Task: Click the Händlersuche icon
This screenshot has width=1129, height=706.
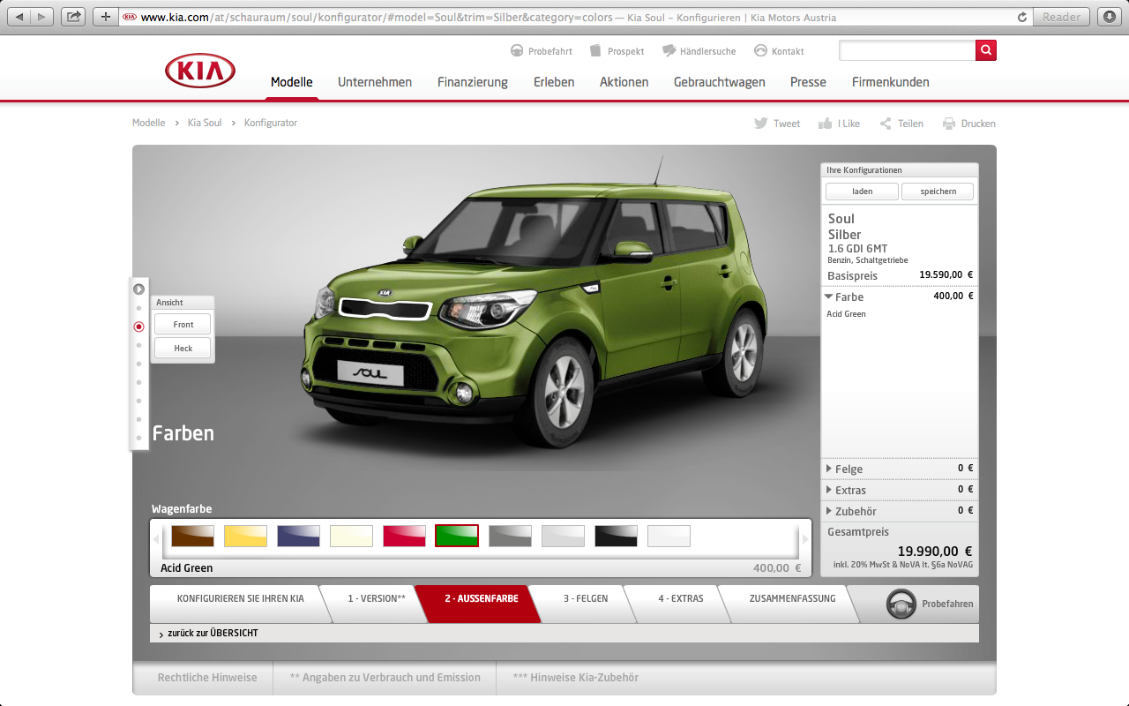Action: click(669, 50)
